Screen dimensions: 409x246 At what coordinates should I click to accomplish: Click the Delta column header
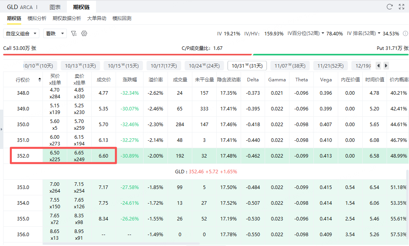point(253,80)
